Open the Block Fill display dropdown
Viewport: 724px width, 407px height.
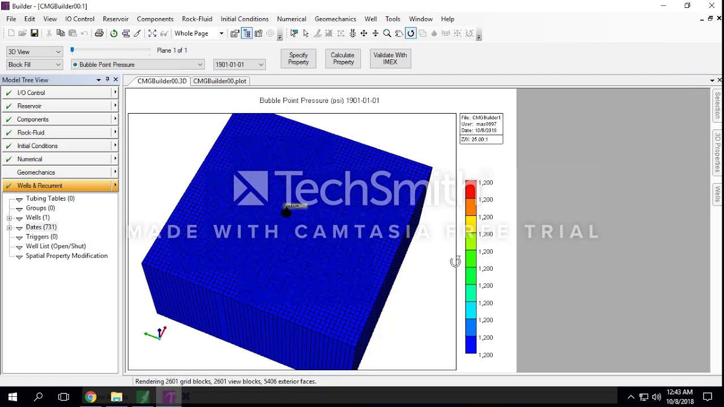(x=34, y=64)
